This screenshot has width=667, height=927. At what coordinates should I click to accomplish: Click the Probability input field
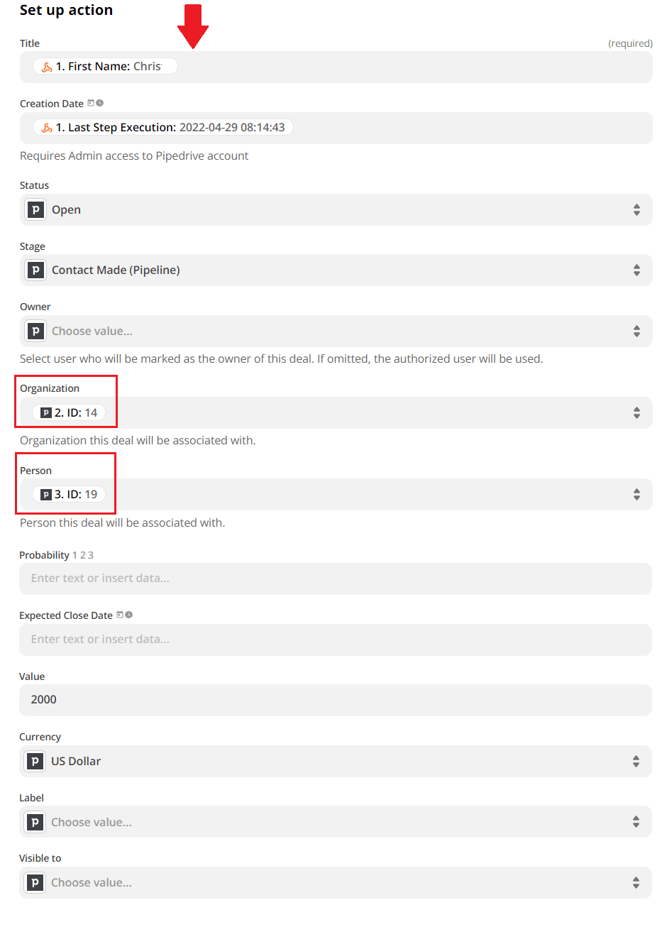point(336,578)
